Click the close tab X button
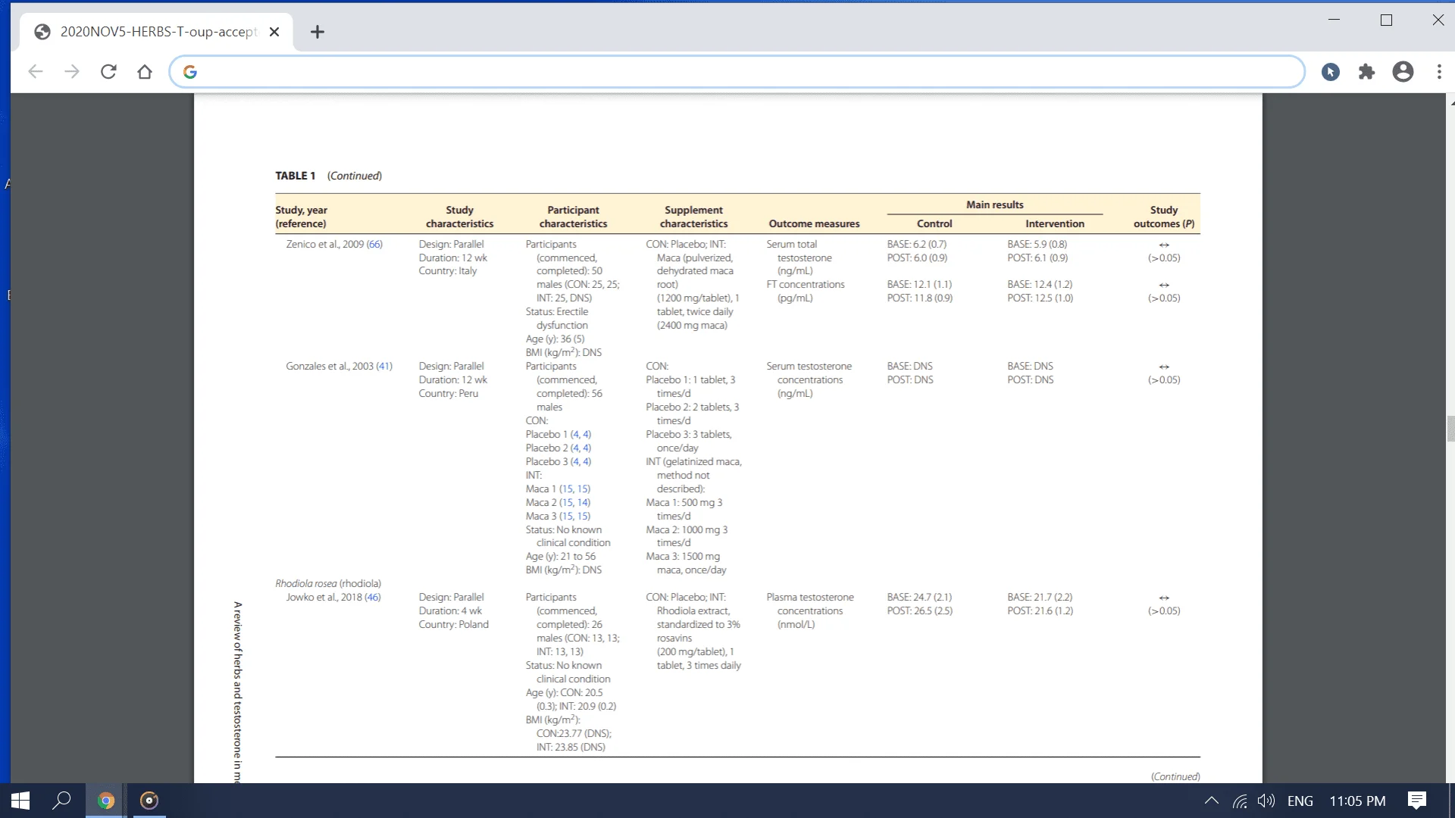This screenshot has height=818, width=1455. click(276, 32)
